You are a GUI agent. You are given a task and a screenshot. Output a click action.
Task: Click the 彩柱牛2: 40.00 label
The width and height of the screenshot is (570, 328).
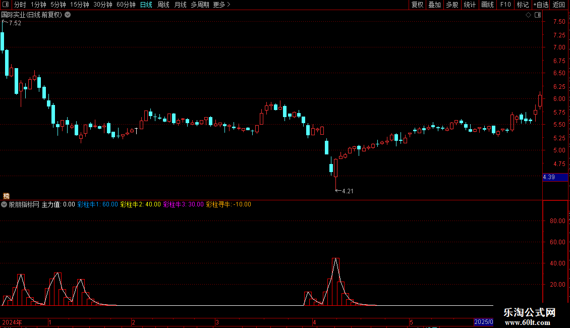click(140, 204)
